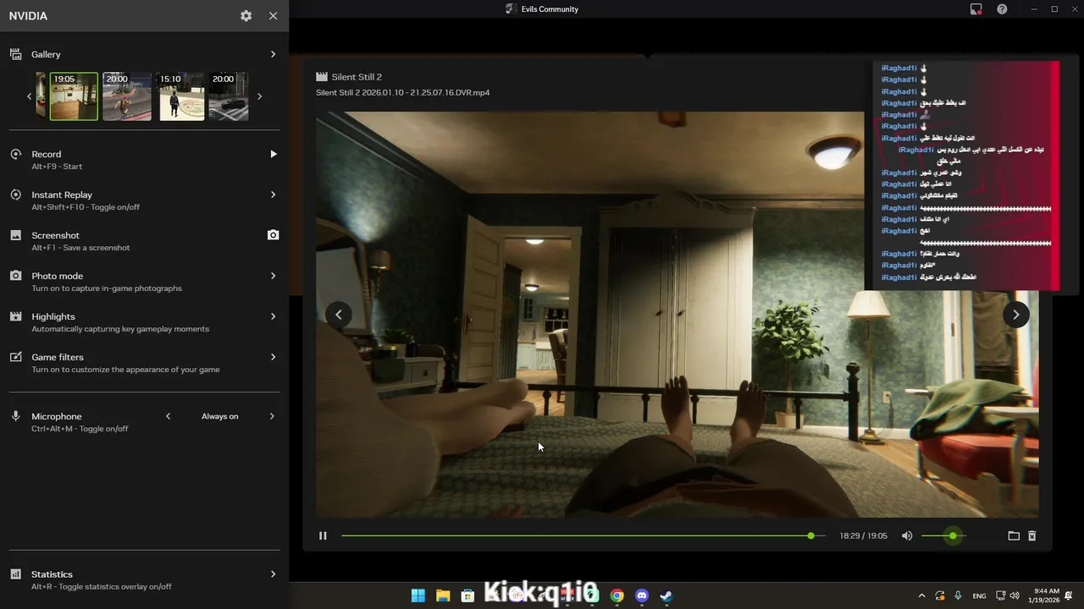Show next gallery thumbnails
The width and height of the screenshot is (1084, 609).
pyautogui.click(x=259, y=96)
